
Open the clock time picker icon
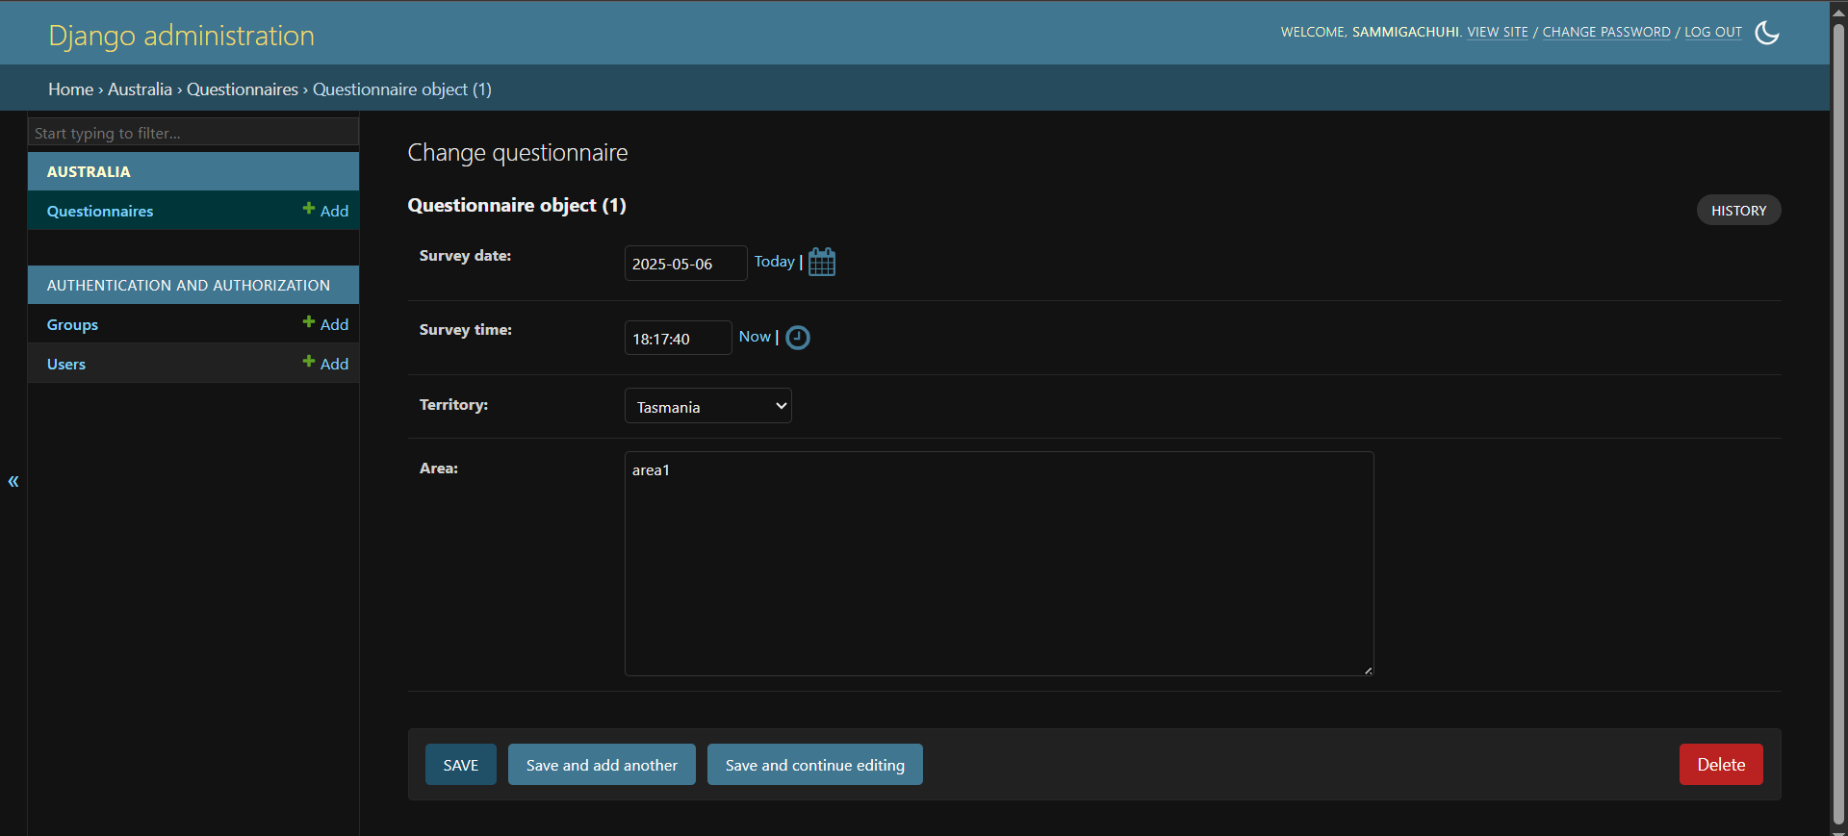(797, 338)
